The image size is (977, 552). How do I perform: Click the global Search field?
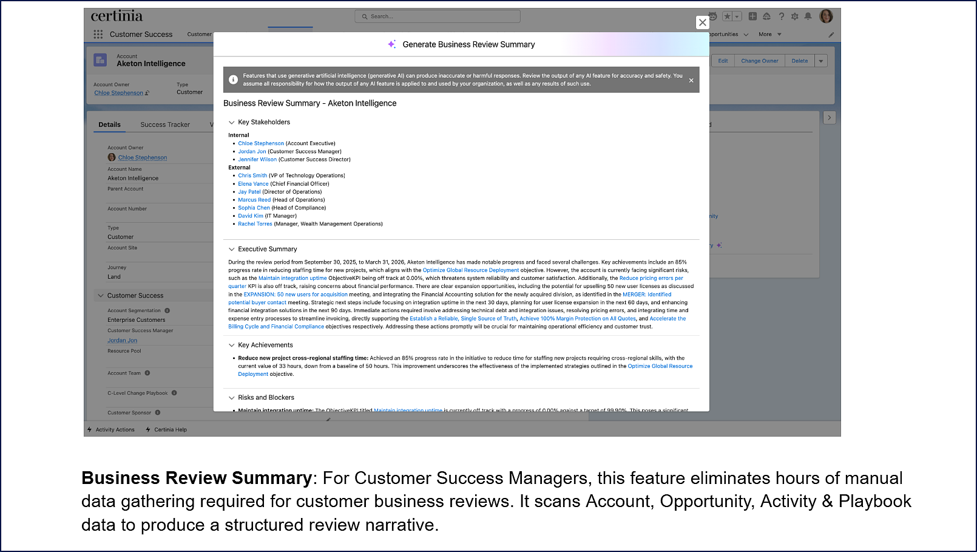coord(438,16)
